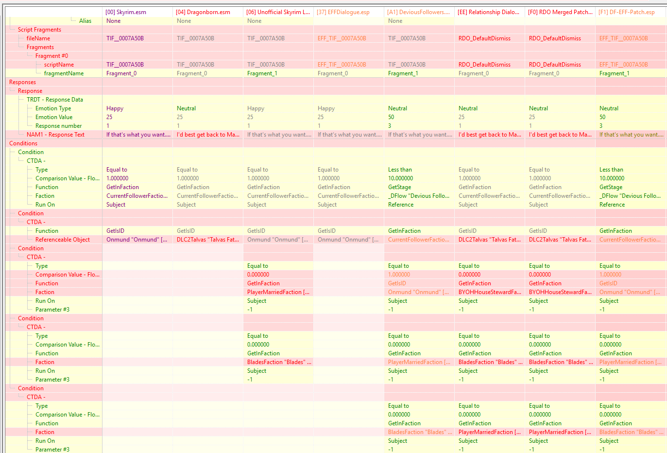The image size is (667, 453).
Task: Click BYOHHouseStewardFa... Faction in Relationship Dialo... column
Action: tap(490, 292)
